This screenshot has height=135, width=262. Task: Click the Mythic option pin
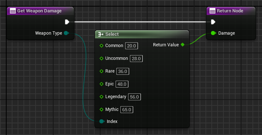(x=101, y=109)
